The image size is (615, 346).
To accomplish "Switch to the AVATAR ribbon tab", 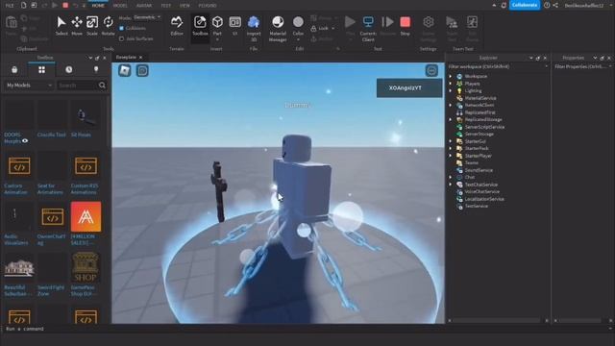I will point(144,6).
